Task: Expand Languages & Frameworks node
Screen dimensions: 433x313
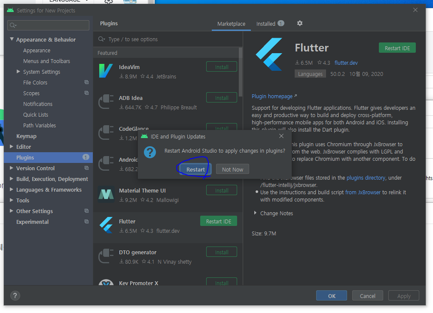Action: [x=12, y=190]
